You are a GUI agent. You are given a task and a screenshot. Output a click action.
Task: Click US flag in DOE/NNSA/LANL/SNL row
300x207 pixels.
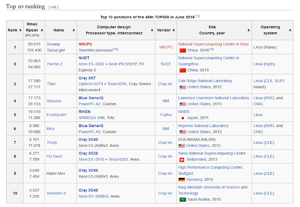pyautogui.click(x=182, y=146)
